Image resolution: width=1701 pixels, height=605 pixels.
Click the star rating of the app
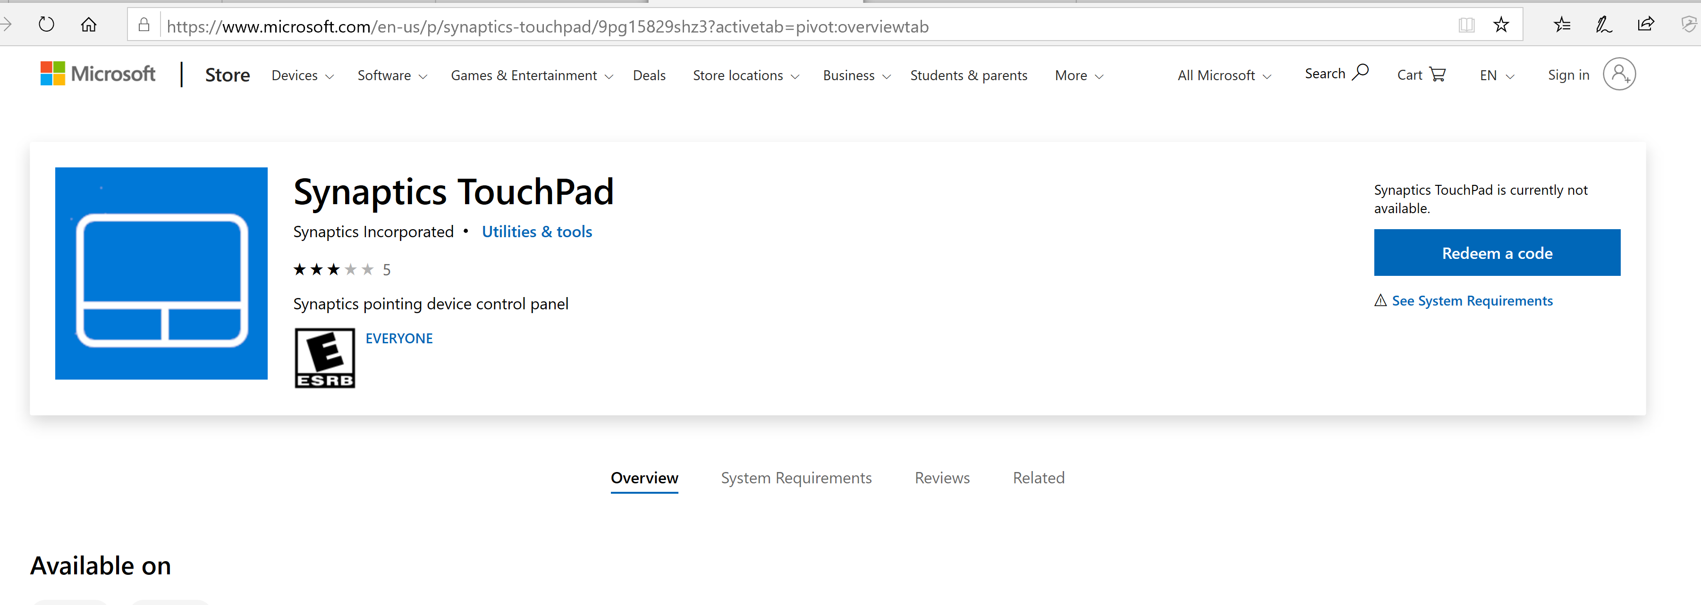(x=333, y=269)
